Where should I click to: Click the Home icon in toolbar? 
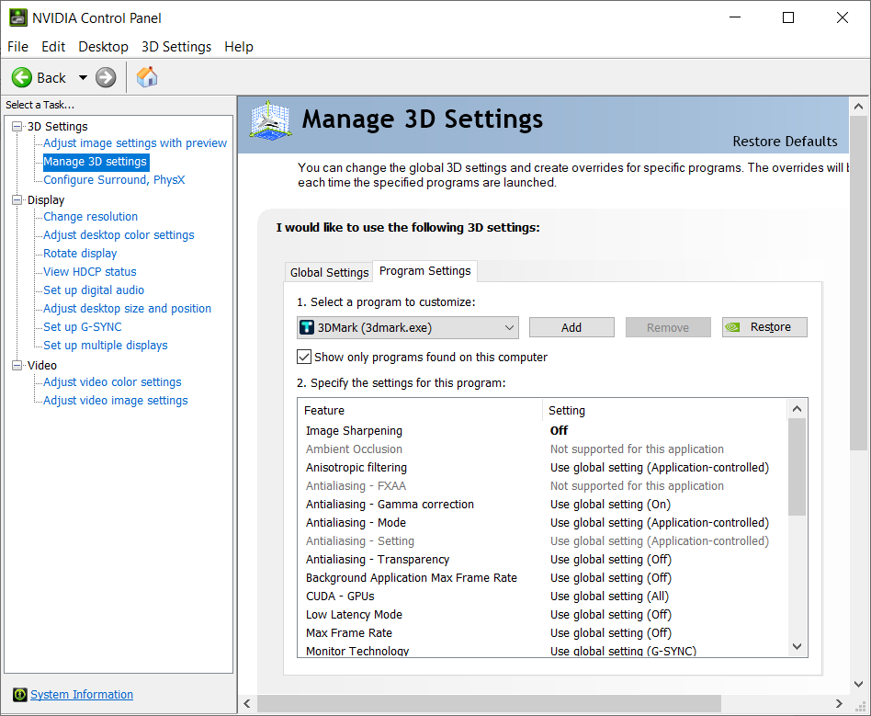(x=147, y=77)
